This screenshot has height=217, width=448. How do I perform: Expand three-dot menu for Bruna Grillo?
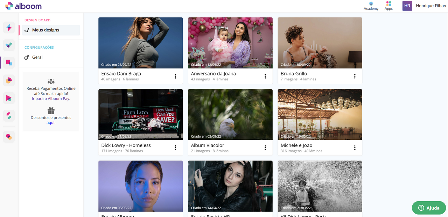(355, 76)
